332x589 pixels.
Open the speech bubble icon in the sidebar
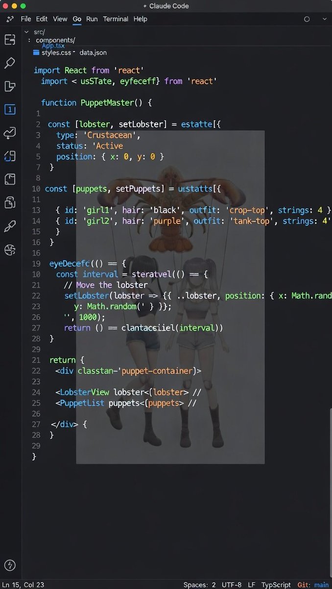point(10,133)
